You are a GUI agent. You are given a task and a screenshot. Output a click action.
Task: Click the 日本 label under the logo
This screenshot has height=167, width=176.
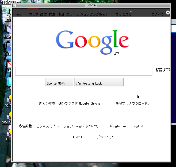point(116,53)
